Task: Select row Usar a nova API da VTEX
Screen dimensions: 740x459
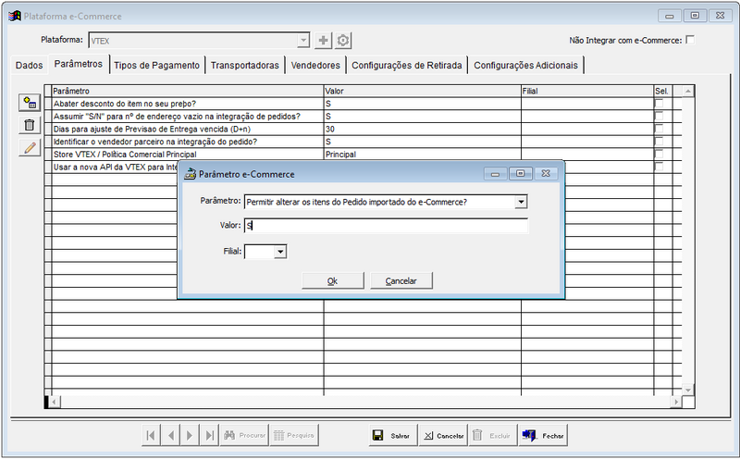Action: click(115, 167)
